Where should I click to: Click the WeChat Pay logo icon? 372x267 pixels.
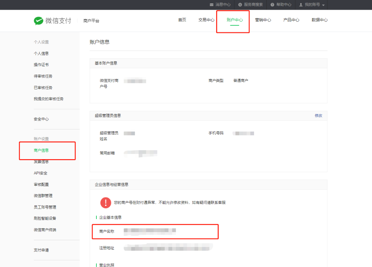point(39,21)
